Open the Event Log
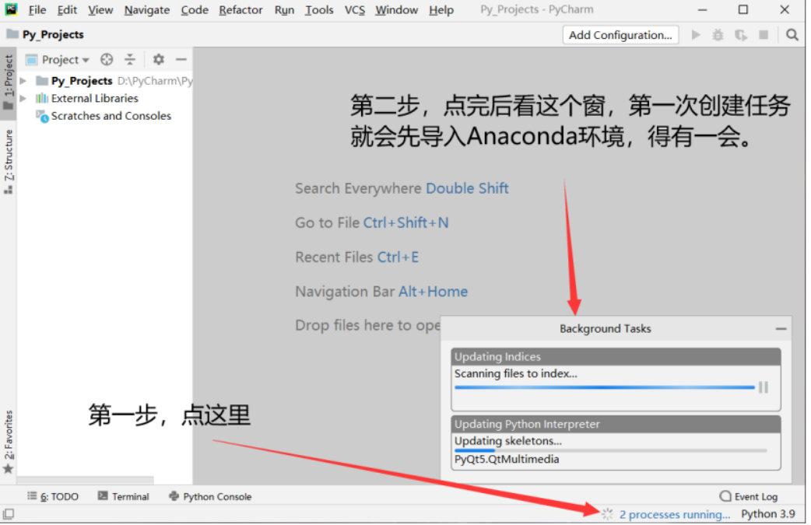The height and width of the screenshot is (525, 811). click(749, 496)
